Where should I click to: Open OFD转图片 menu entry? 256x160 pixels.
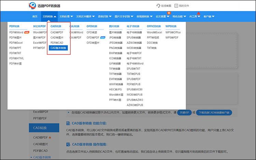coord(93,42)
